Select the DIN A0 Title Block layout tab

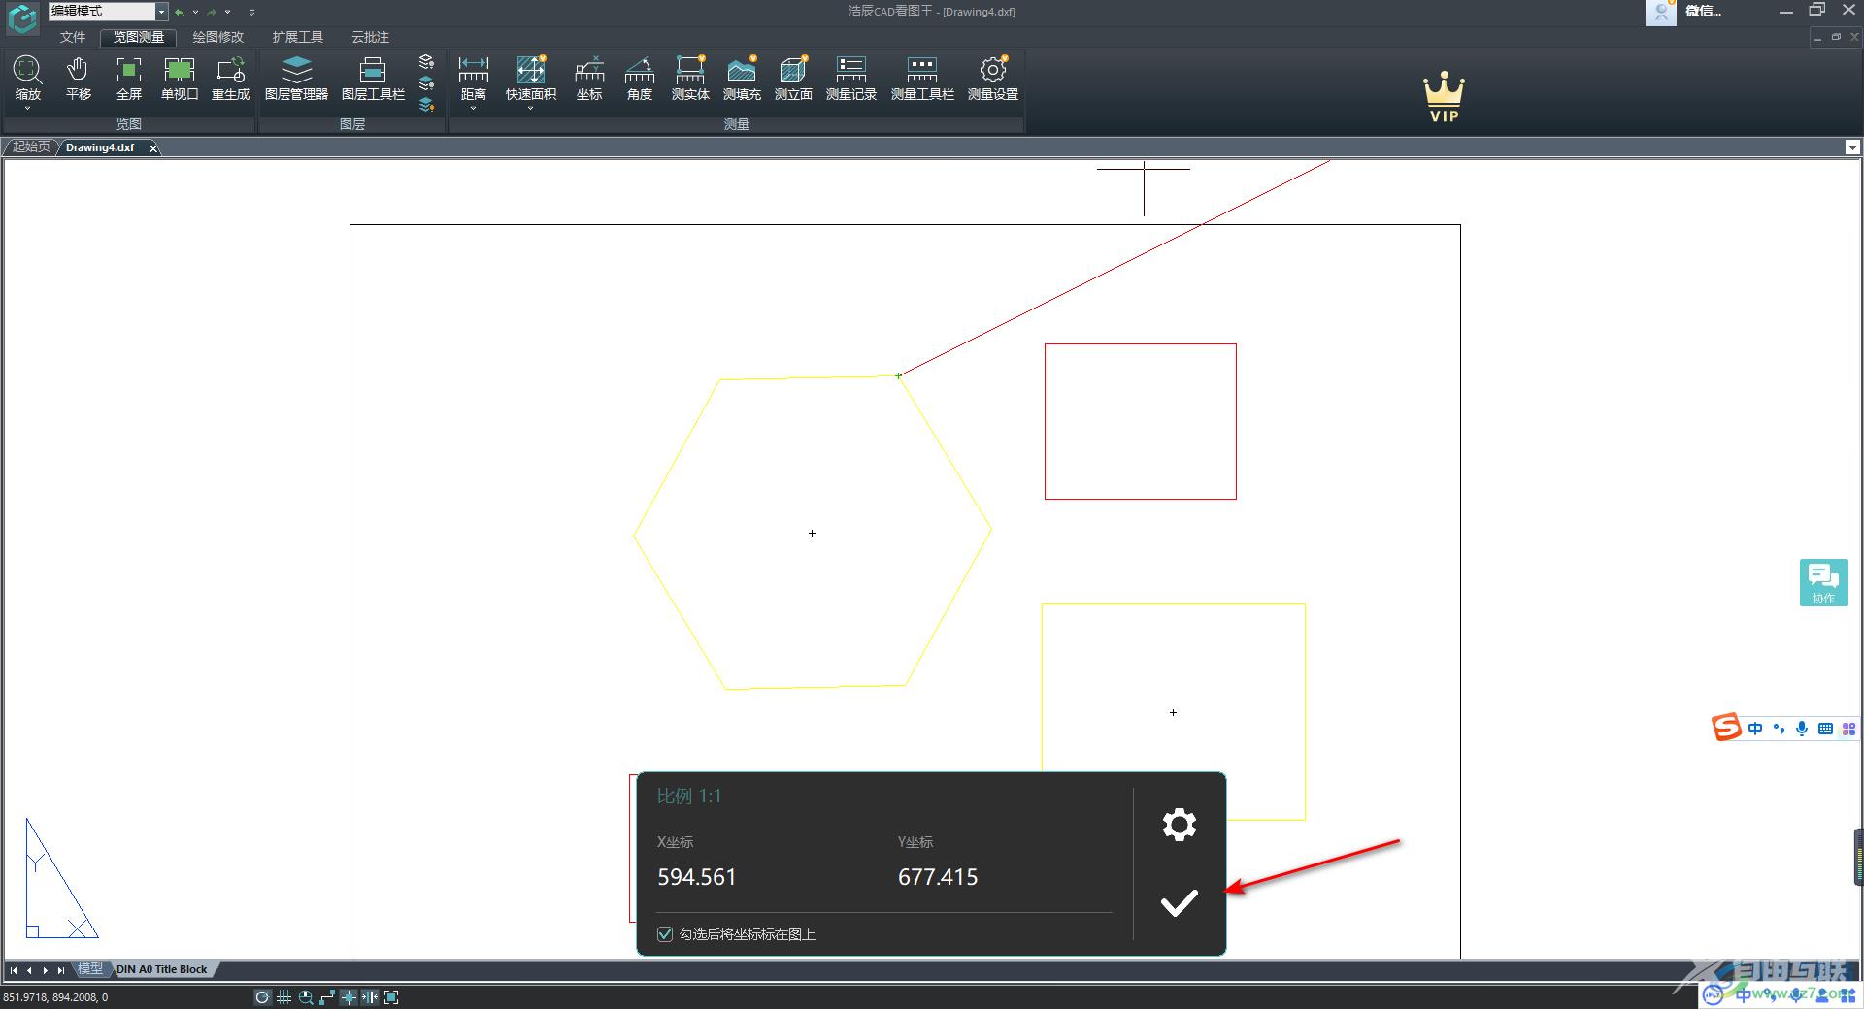162,969
